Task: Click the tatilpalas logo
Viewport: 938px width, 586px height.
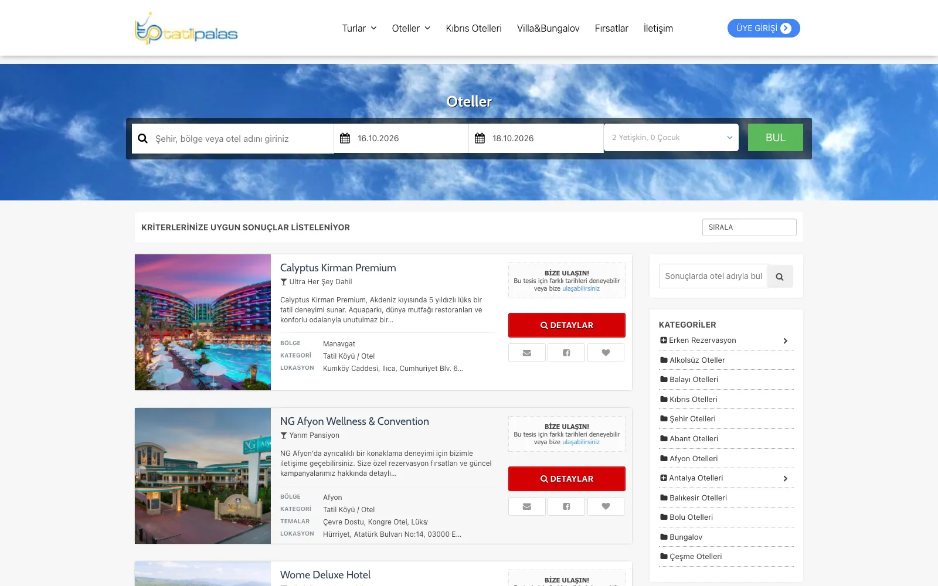Action: click(x=186, y=28)
